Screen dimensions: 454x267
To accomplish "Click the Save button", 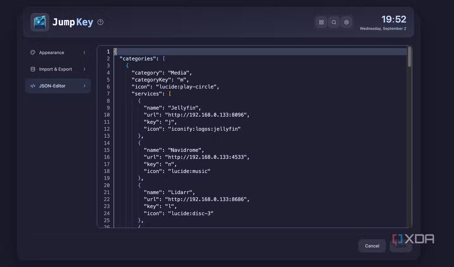I will pyautogui.click(x=401, y=246).
